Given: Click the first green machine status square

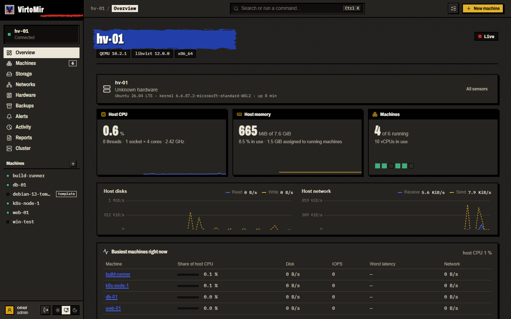Looking at the screenshot, I should click(x=378, y=166).
